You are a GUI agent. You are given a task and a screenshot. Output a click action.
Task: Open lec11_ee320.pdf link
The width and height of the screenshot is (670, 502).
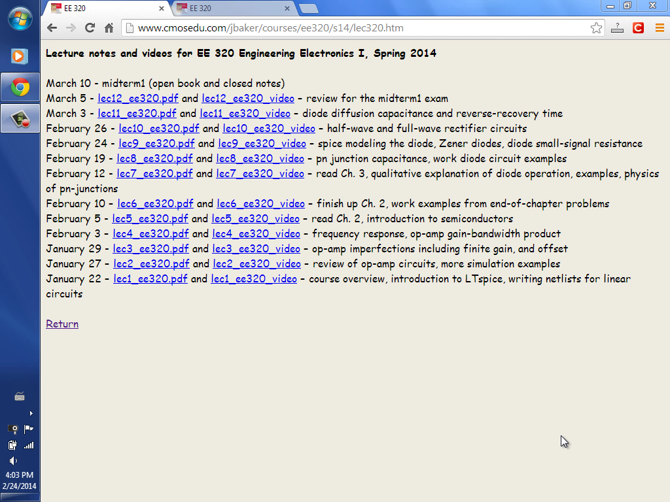[137, 114]
